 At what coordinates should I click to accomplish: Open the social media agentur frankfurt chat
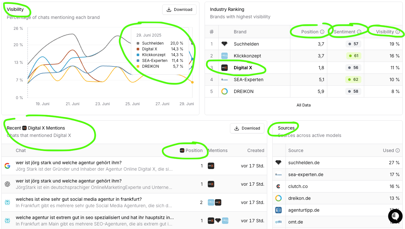(x=79, y=199)
